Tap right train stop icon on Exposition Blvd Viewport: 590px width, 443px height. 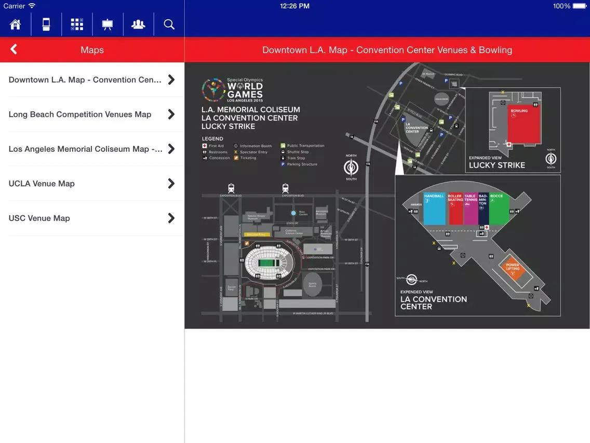click(x=286, y=188)
